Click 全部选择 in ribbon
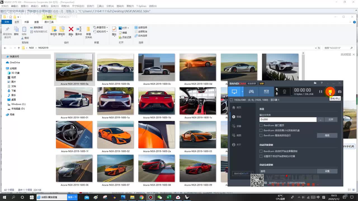Image resolution: width=358 pixels, height=201 pixels. click(x=141, y=28)
